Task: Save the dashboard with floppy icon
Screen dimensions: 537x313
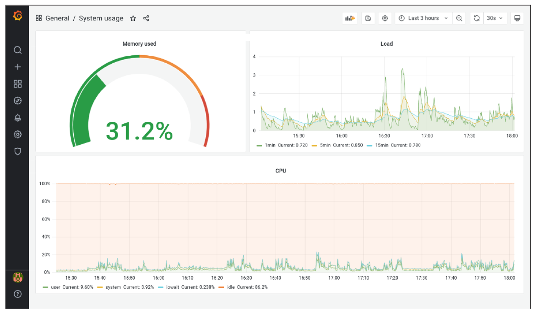Action: [x=368, y=18]
